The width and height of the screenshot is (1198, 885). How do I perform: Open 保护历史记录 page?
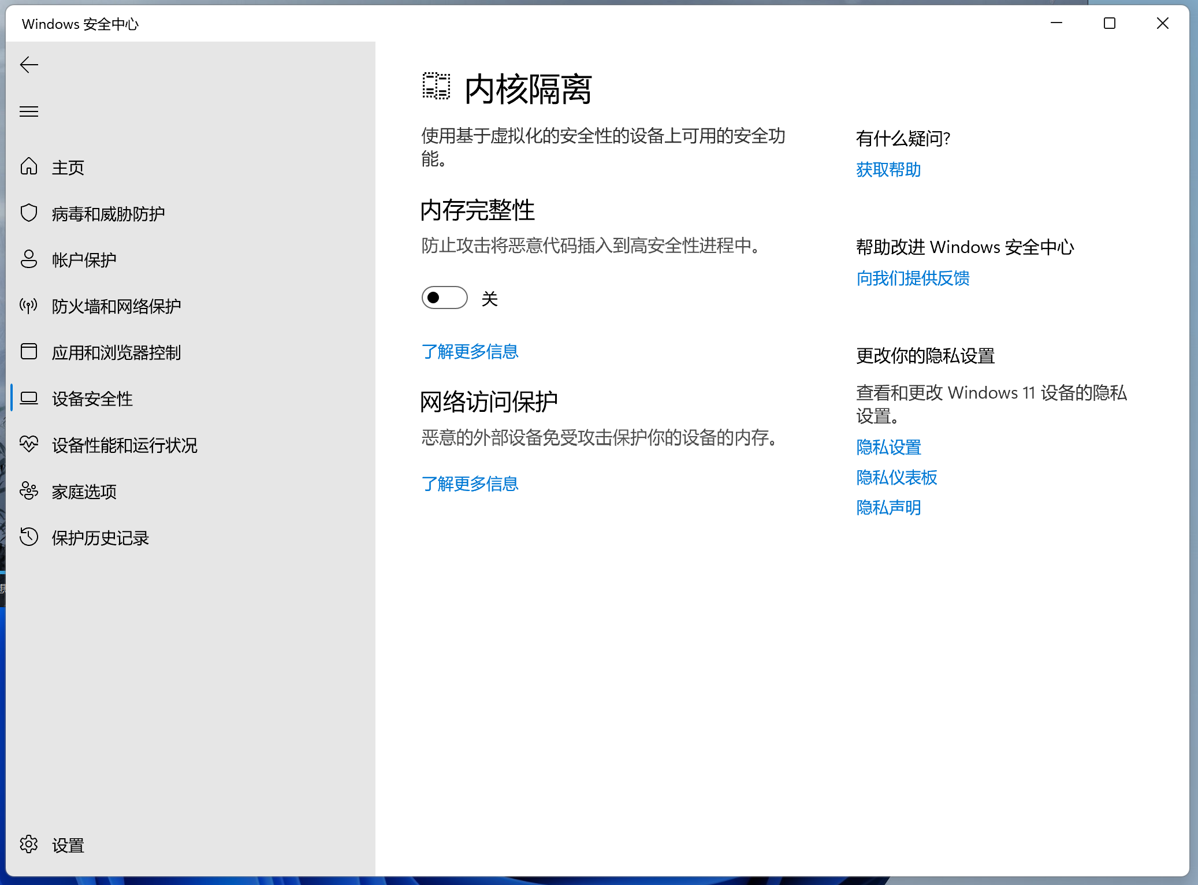(191, 537)
